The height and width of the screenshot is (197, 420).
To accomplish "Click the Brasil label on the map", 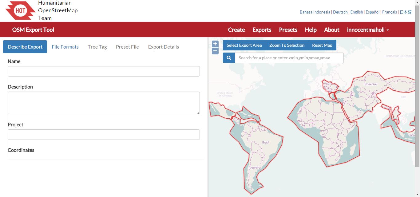I will click(x=266, y=142).
